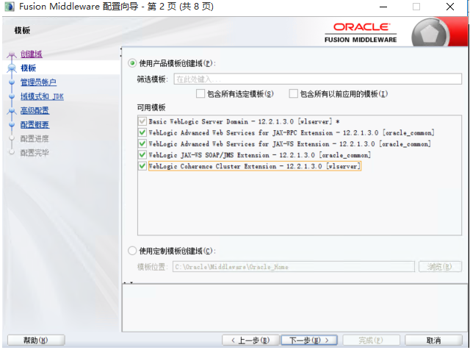Click the 创建域 step node icon
Viewport: 470px width, 350px height.
point(12,54)
